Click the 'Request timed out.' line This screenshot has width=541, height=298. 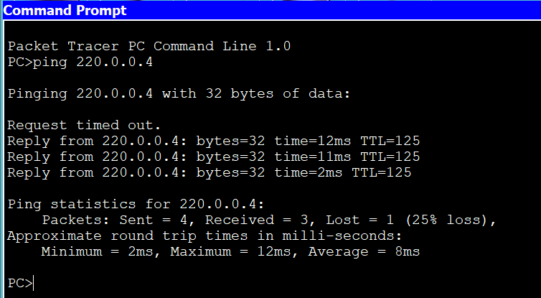(84, 125)
